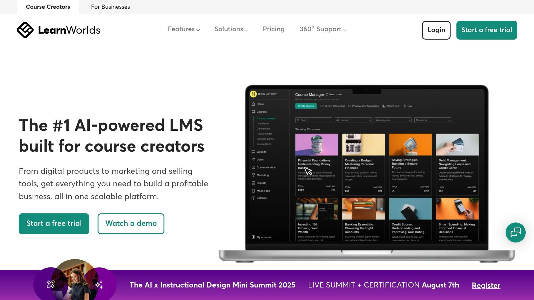Click the Login button

pyautogui.click(x=436, y=30)
